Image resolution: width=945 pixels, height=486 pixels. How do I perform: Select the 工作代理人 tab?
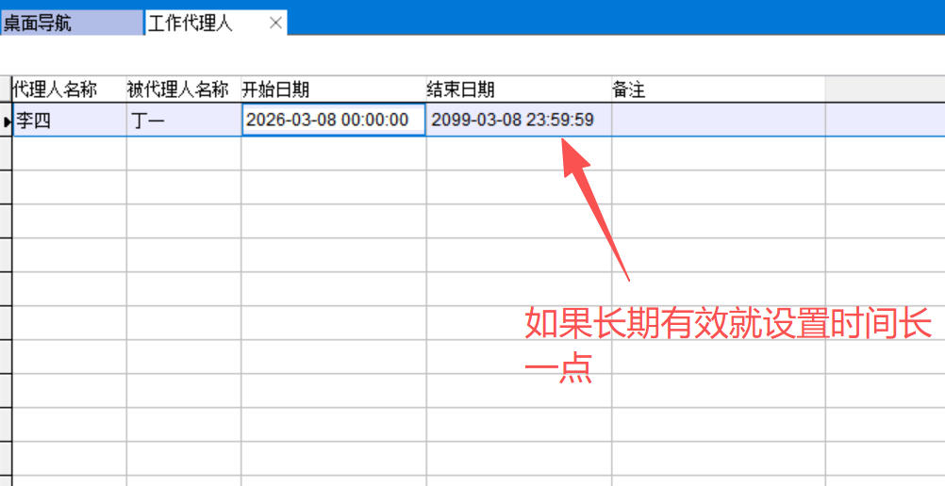[191, 23]
